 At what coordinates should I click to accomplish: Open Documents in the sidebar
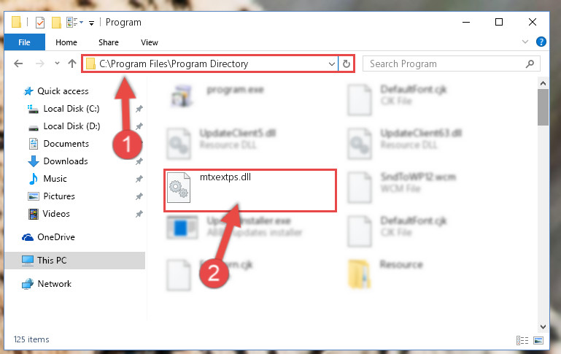[66, 144]
